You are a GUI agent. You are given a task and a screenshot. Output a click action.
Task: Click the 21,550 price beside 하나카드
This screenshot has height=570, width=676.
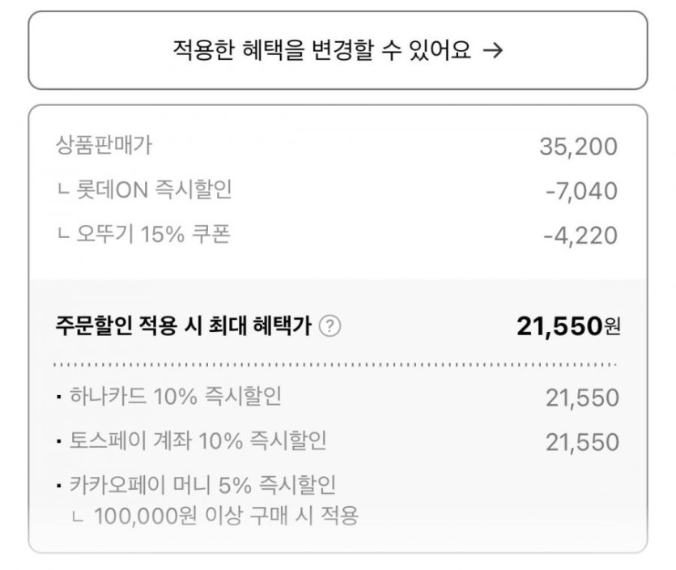(582, 398)
